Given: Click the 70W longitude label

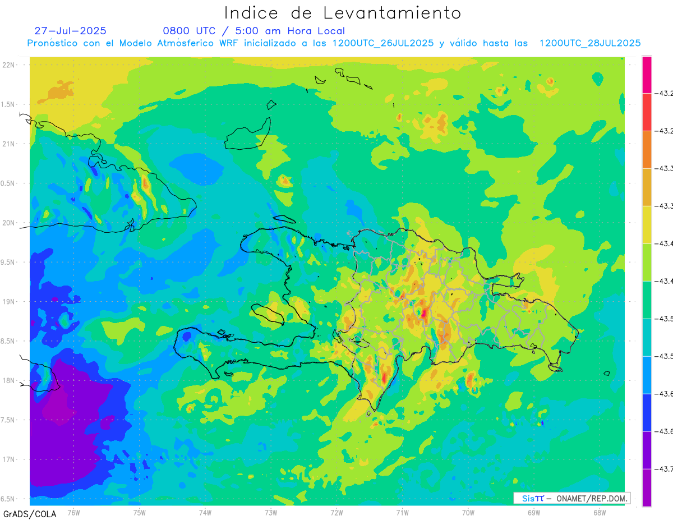Looking at the screenshot, I should click(468, 512).
